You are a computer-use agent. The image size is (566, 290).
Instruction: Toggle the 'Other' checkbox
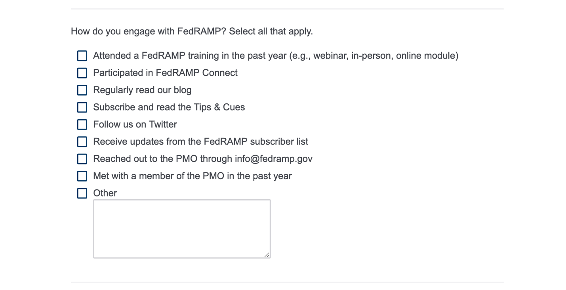(x=82, y=193)
